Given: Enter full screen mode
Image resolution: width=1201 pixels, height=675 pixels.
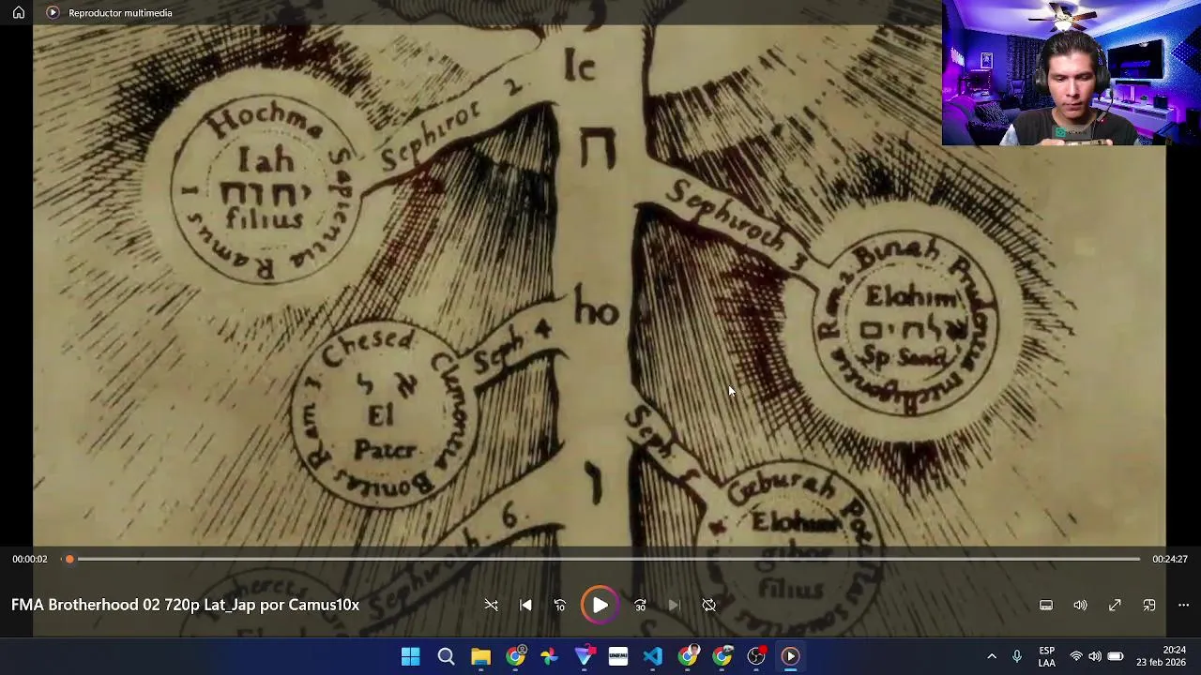Looking at the screenshot, I should pyautogui.click(x=1115, y=606).
